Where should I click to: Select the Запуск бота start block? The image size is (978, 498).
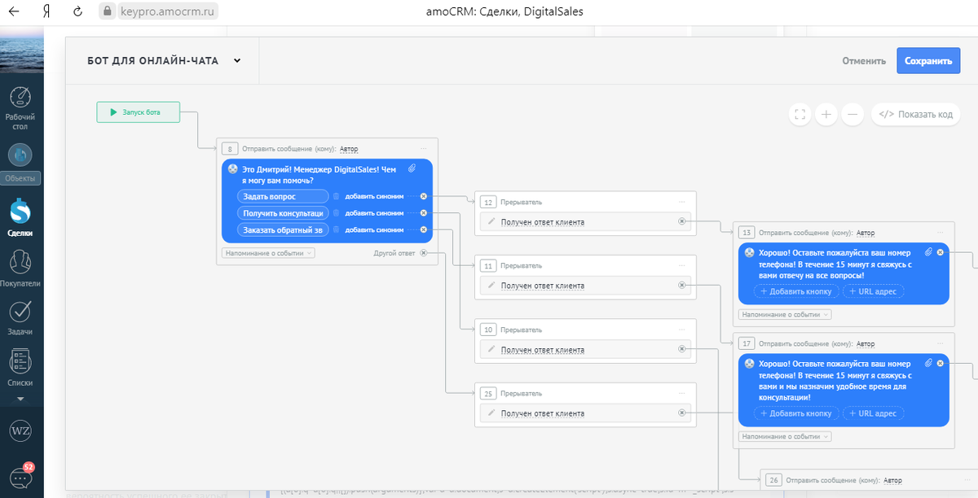[x=138, y=112]
